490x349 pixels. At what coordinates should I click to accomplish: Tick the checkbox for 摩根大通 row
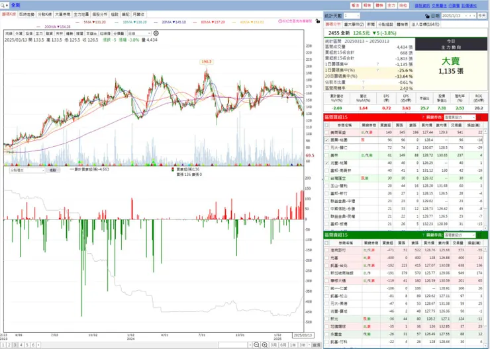[327, 281]
